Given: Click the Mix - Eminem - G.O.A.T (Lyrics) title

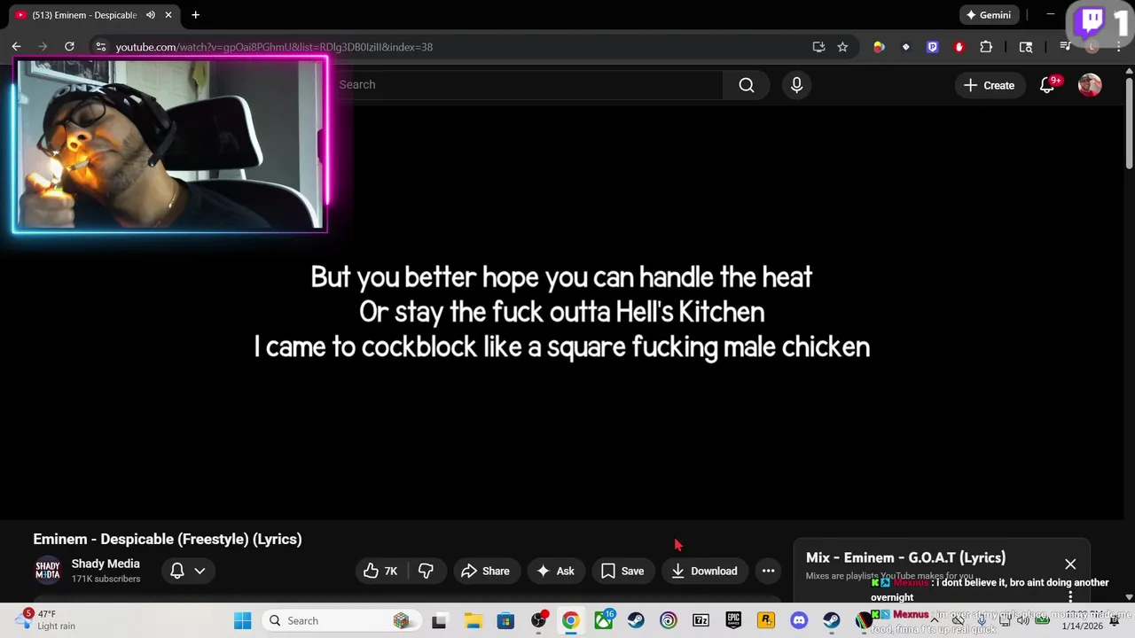Looking at the screenshot, I should [905, 557].
